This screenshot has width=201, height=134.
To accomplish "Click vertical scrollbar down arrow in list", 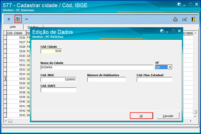I will (195, 116).
